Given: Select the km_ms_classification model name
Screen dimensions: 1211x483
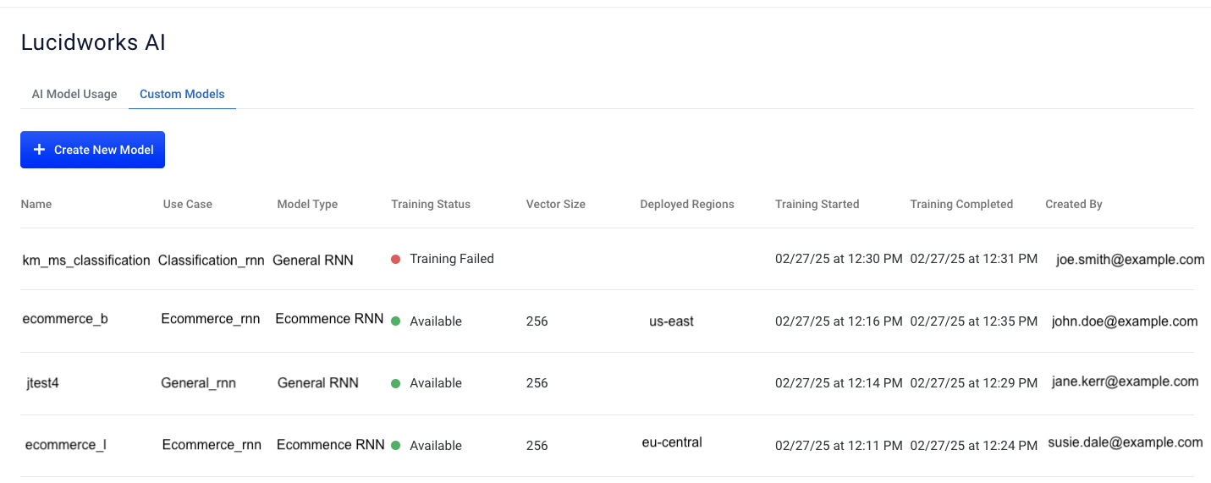Looking at the screenshot, I should point(86,261).
